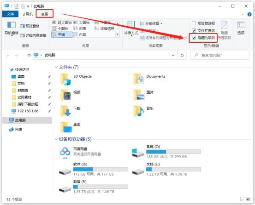Select the 桌面 folder icon in main pane
255x205 pixels.
click(65, 127)
